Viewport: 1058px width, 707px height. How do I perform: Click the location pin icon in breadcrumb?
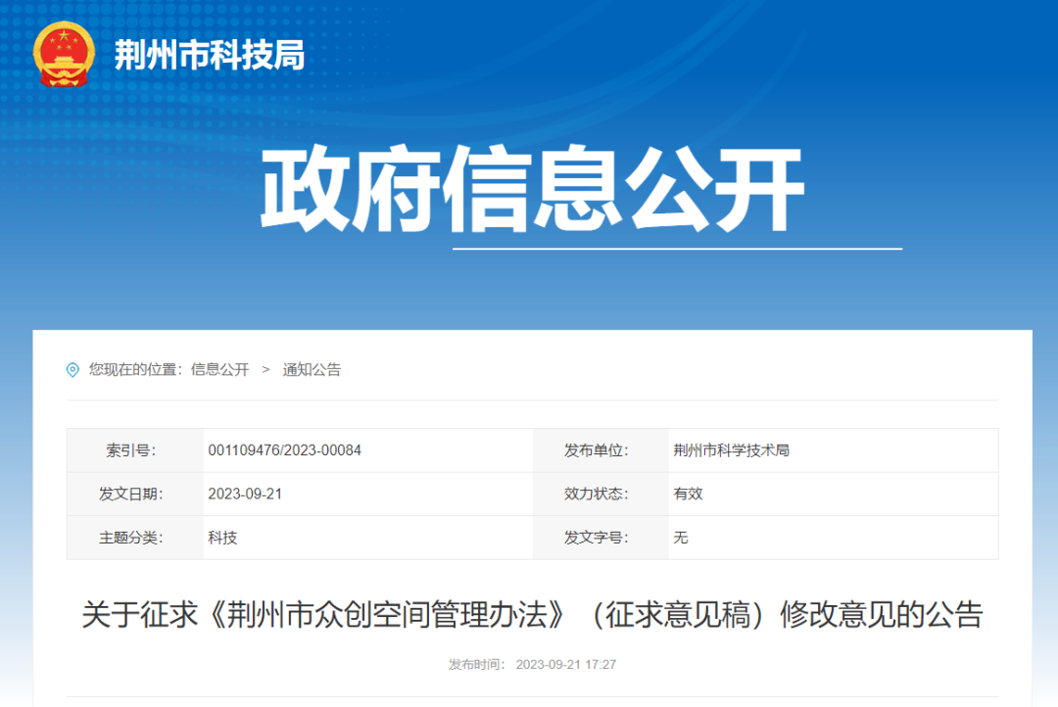point(70,370)
